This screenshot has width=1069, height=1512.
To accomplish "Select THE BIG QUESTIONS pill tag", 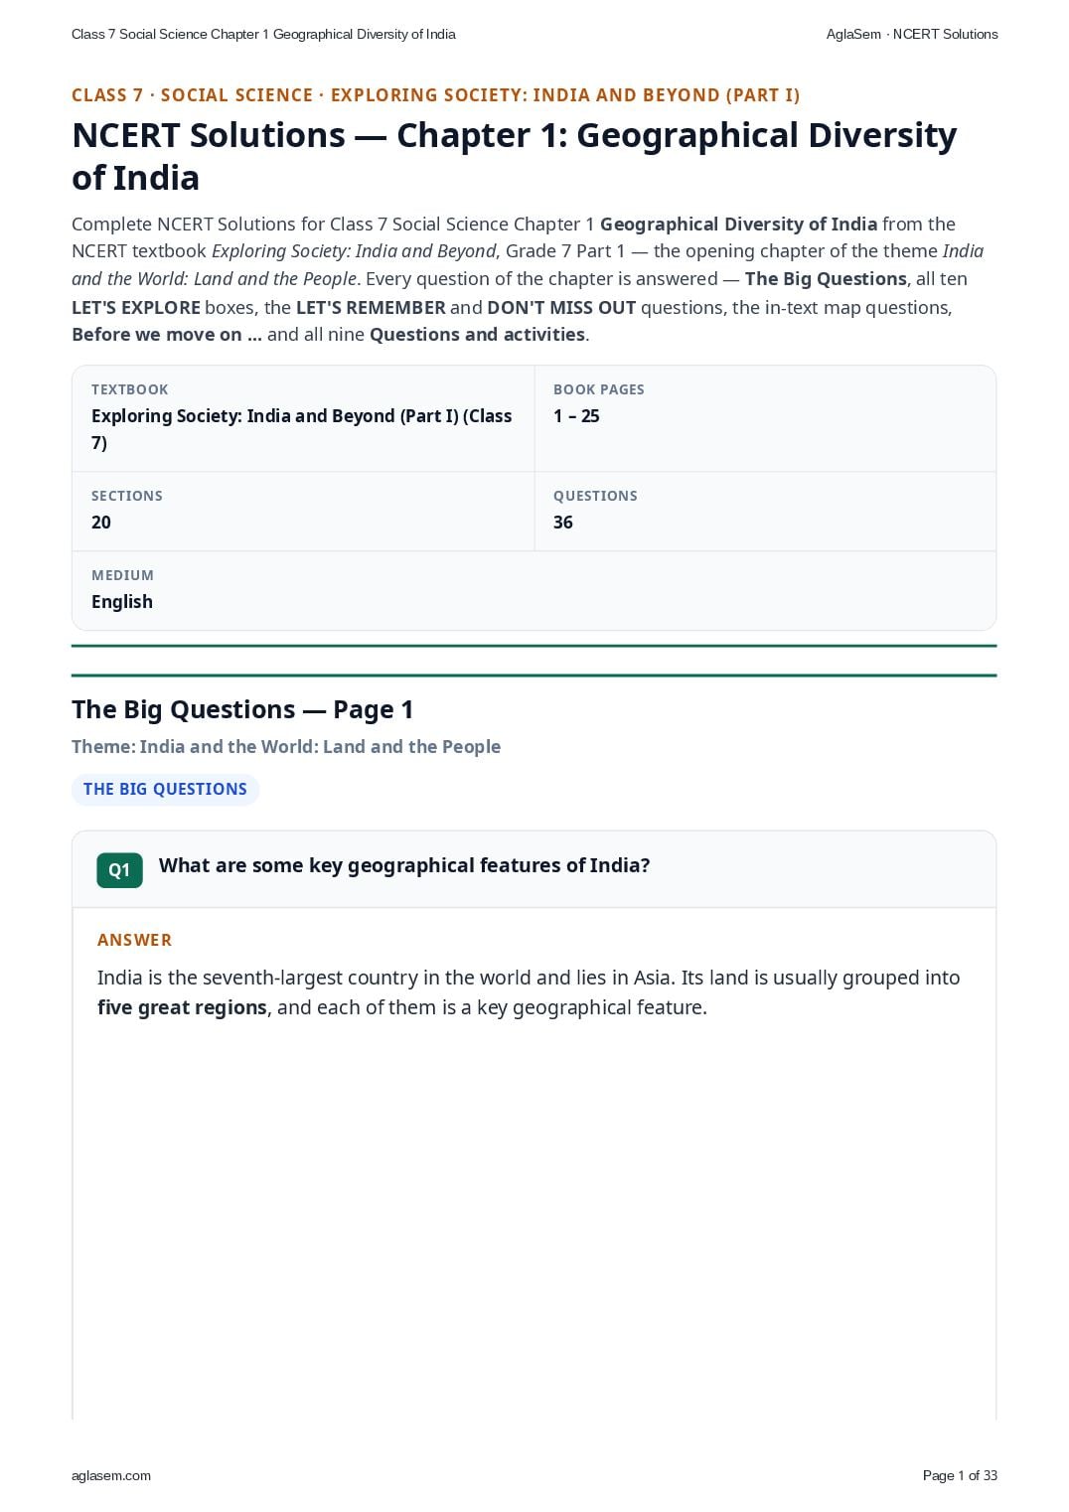I will pos(165,790).
